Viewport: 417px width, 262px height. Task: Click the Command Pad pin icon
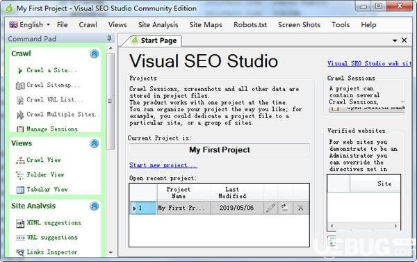coord(109,38)
